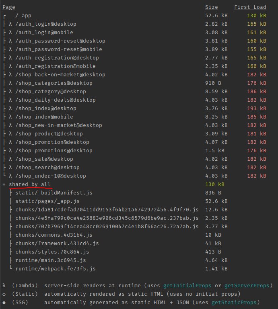This screenshot has height=309, width=278.
Task: Click the getServerProps keyword
Action: 247,286
